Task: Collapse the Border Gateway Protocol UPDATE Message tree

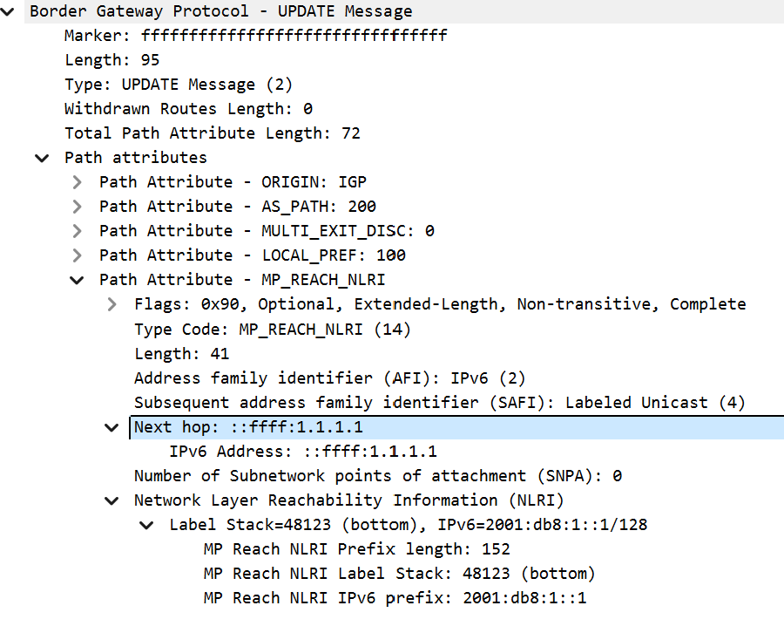Action: tap(8, 11)
